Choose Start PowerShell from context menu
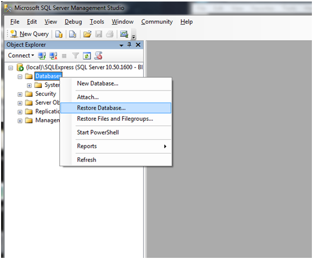 (116, 132)
